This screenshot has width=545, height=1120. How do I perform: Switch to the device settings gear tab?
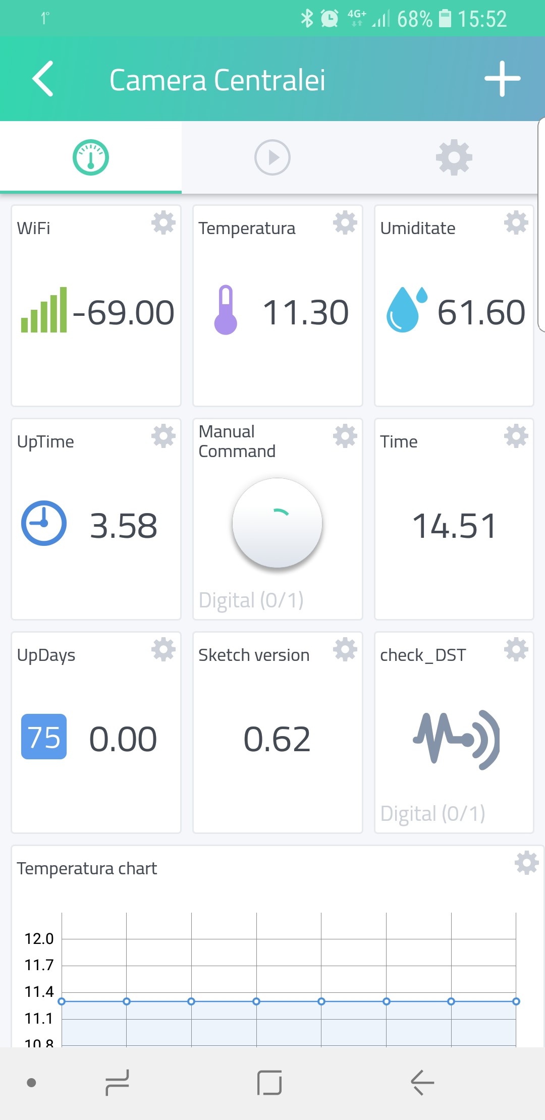454,157
